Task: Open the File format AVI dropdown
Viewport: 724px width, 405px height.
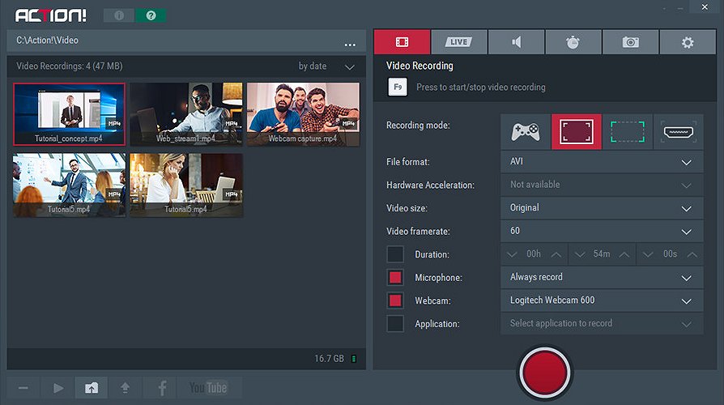Action: tap(602, 162)
